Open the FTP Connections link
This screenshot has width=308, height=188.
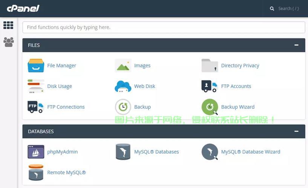click(66, 107)
